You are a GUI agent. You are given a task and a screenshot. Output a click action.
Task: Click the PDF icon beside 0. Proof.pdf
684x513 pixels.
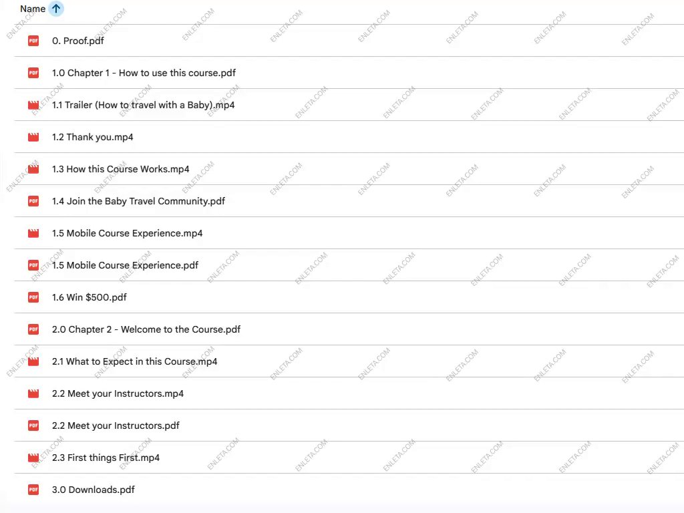point(33,41)
